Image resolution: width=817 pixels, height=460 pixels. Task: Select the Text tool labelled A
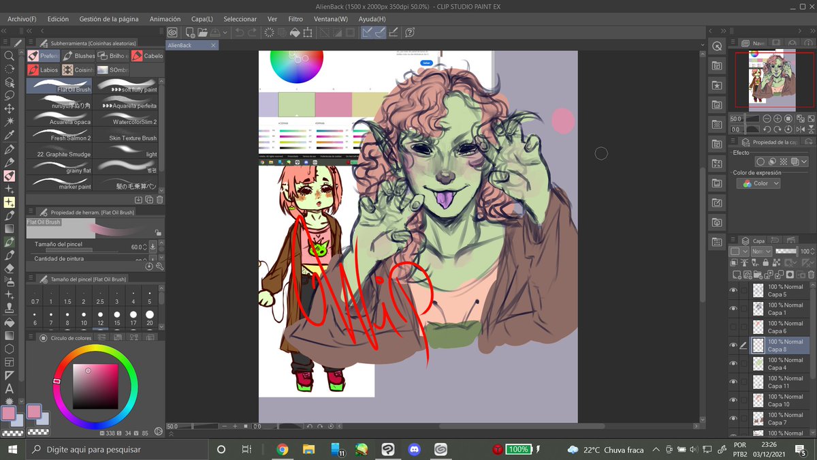tap(10, 388)
